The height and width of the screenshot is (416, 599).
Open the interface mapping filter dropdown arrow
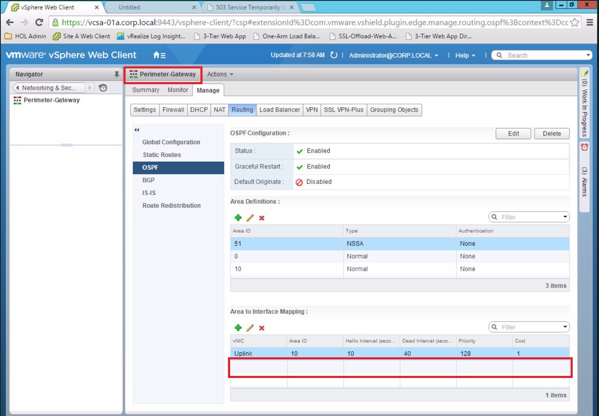(x=565, y=327)
